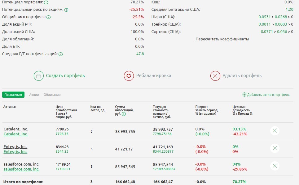Select the По активам tab
The height and width of the screenshot is (185, 299).
(x=13, y=95)
